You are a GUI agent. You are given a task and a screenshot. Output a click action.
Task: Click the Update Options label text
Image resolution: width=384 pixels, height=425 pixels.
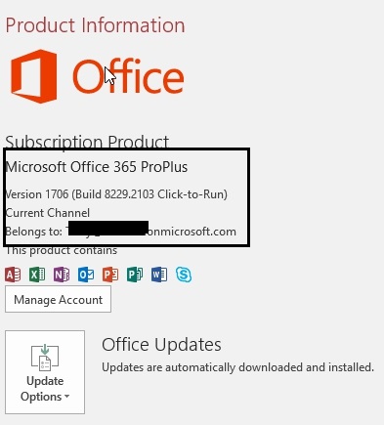click(45, 389)
